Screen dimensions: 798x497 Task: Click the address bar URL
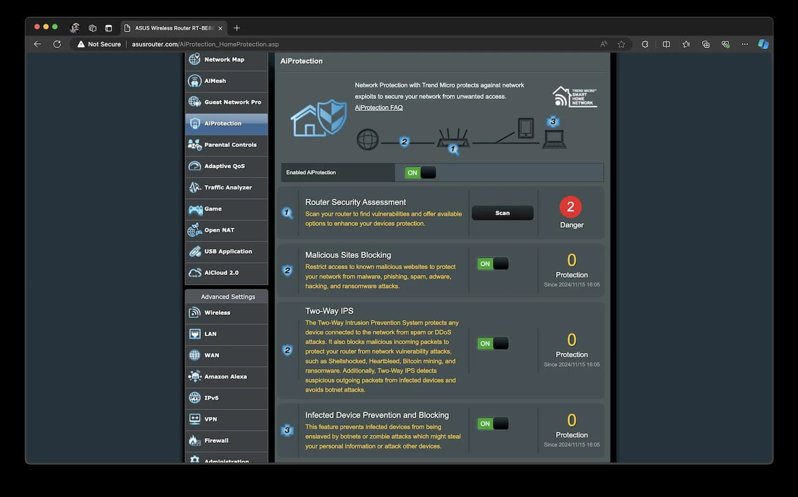coord(205,44)
